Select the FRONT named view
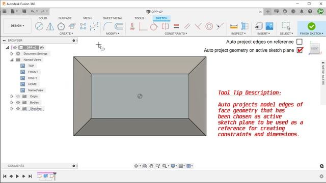Image resolution: width=326 pixels, height=183 pixels. tap(33, 72)
